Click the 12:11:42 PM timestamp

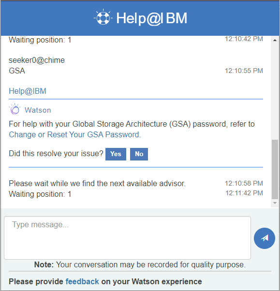244,193
